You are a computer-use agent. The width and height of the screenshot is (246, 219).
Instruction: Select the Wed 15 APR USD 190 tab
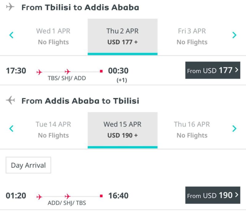click(122, 129)
